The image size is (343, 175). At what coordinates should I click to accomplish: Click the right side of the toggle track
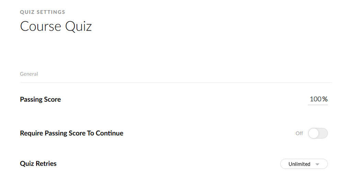323,133
